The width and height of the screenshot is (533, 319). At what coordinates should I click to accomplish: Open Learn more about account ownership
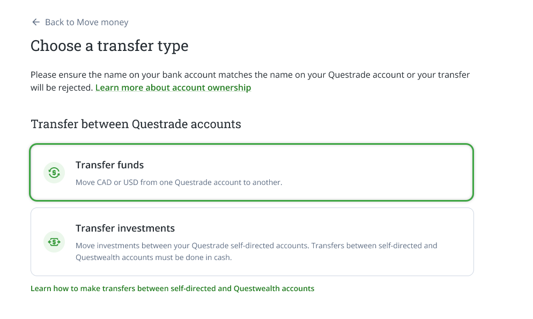[x=173, y=87]
